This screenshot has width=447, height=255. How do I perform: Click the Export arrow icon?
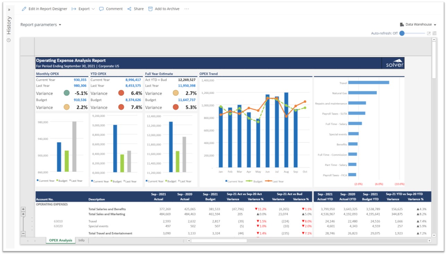(74, 9)
